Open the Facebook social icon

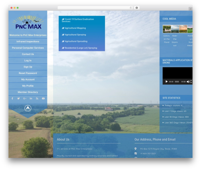[12, 98]
